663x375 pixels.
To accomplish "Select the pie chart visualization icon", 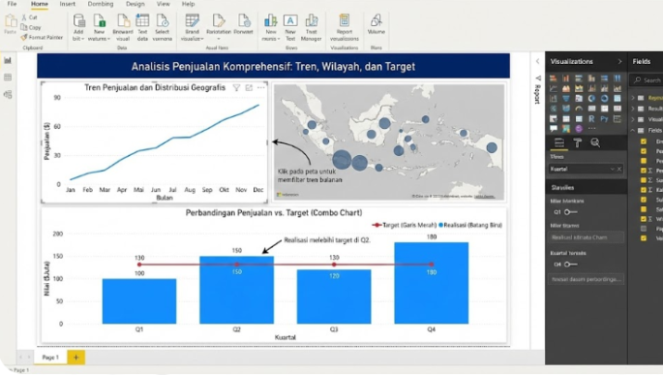I will (x=591, y=98).
